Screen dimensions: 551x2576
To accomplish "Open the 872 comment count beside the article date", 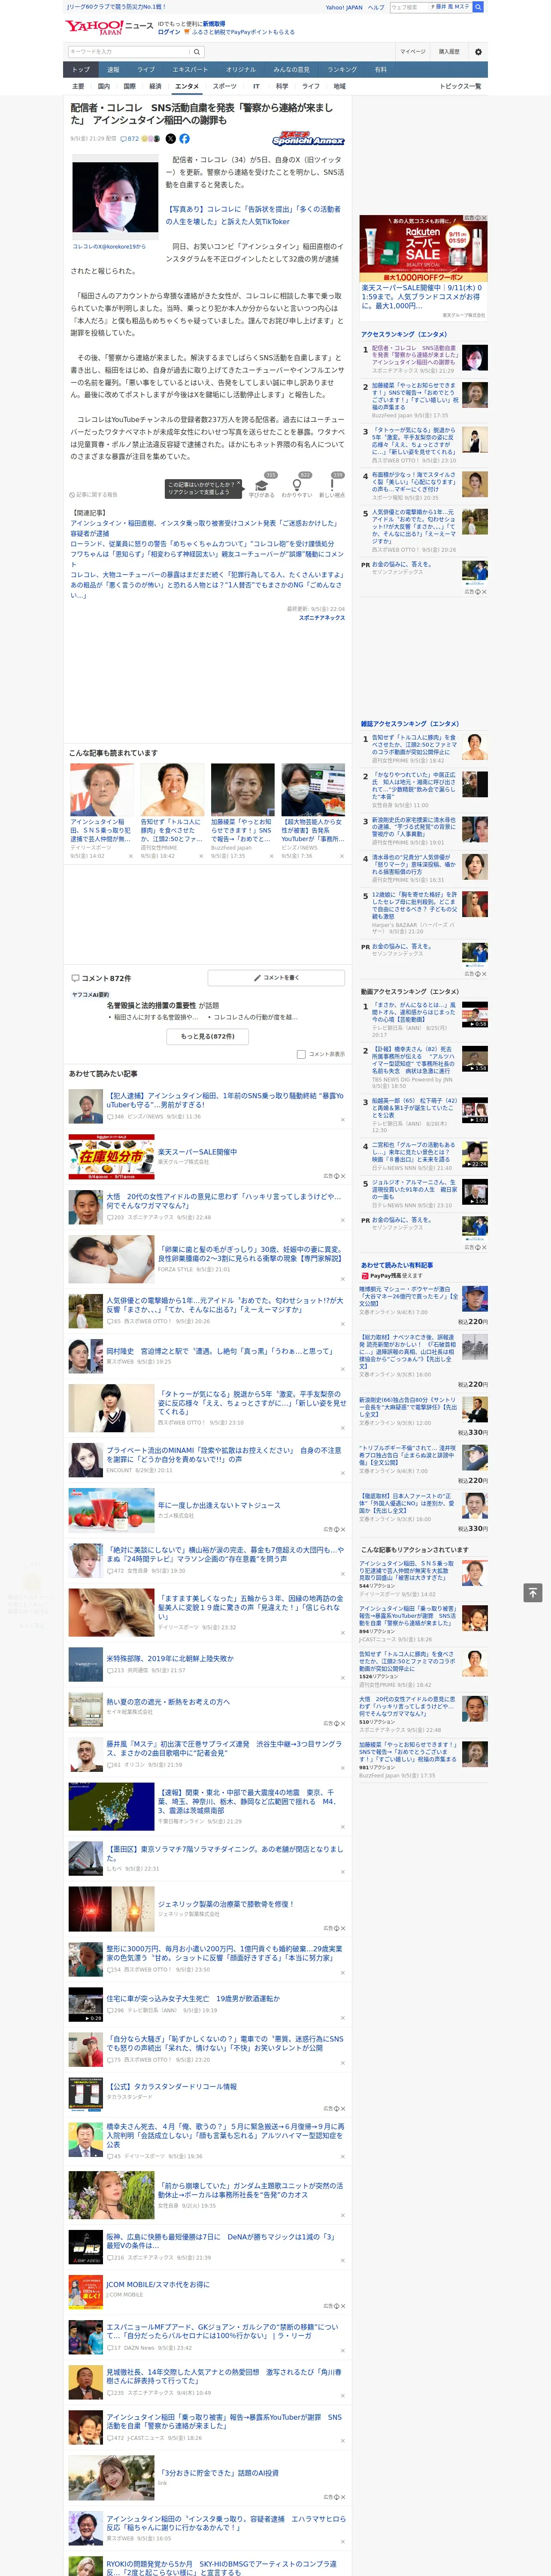I will 131,139.
